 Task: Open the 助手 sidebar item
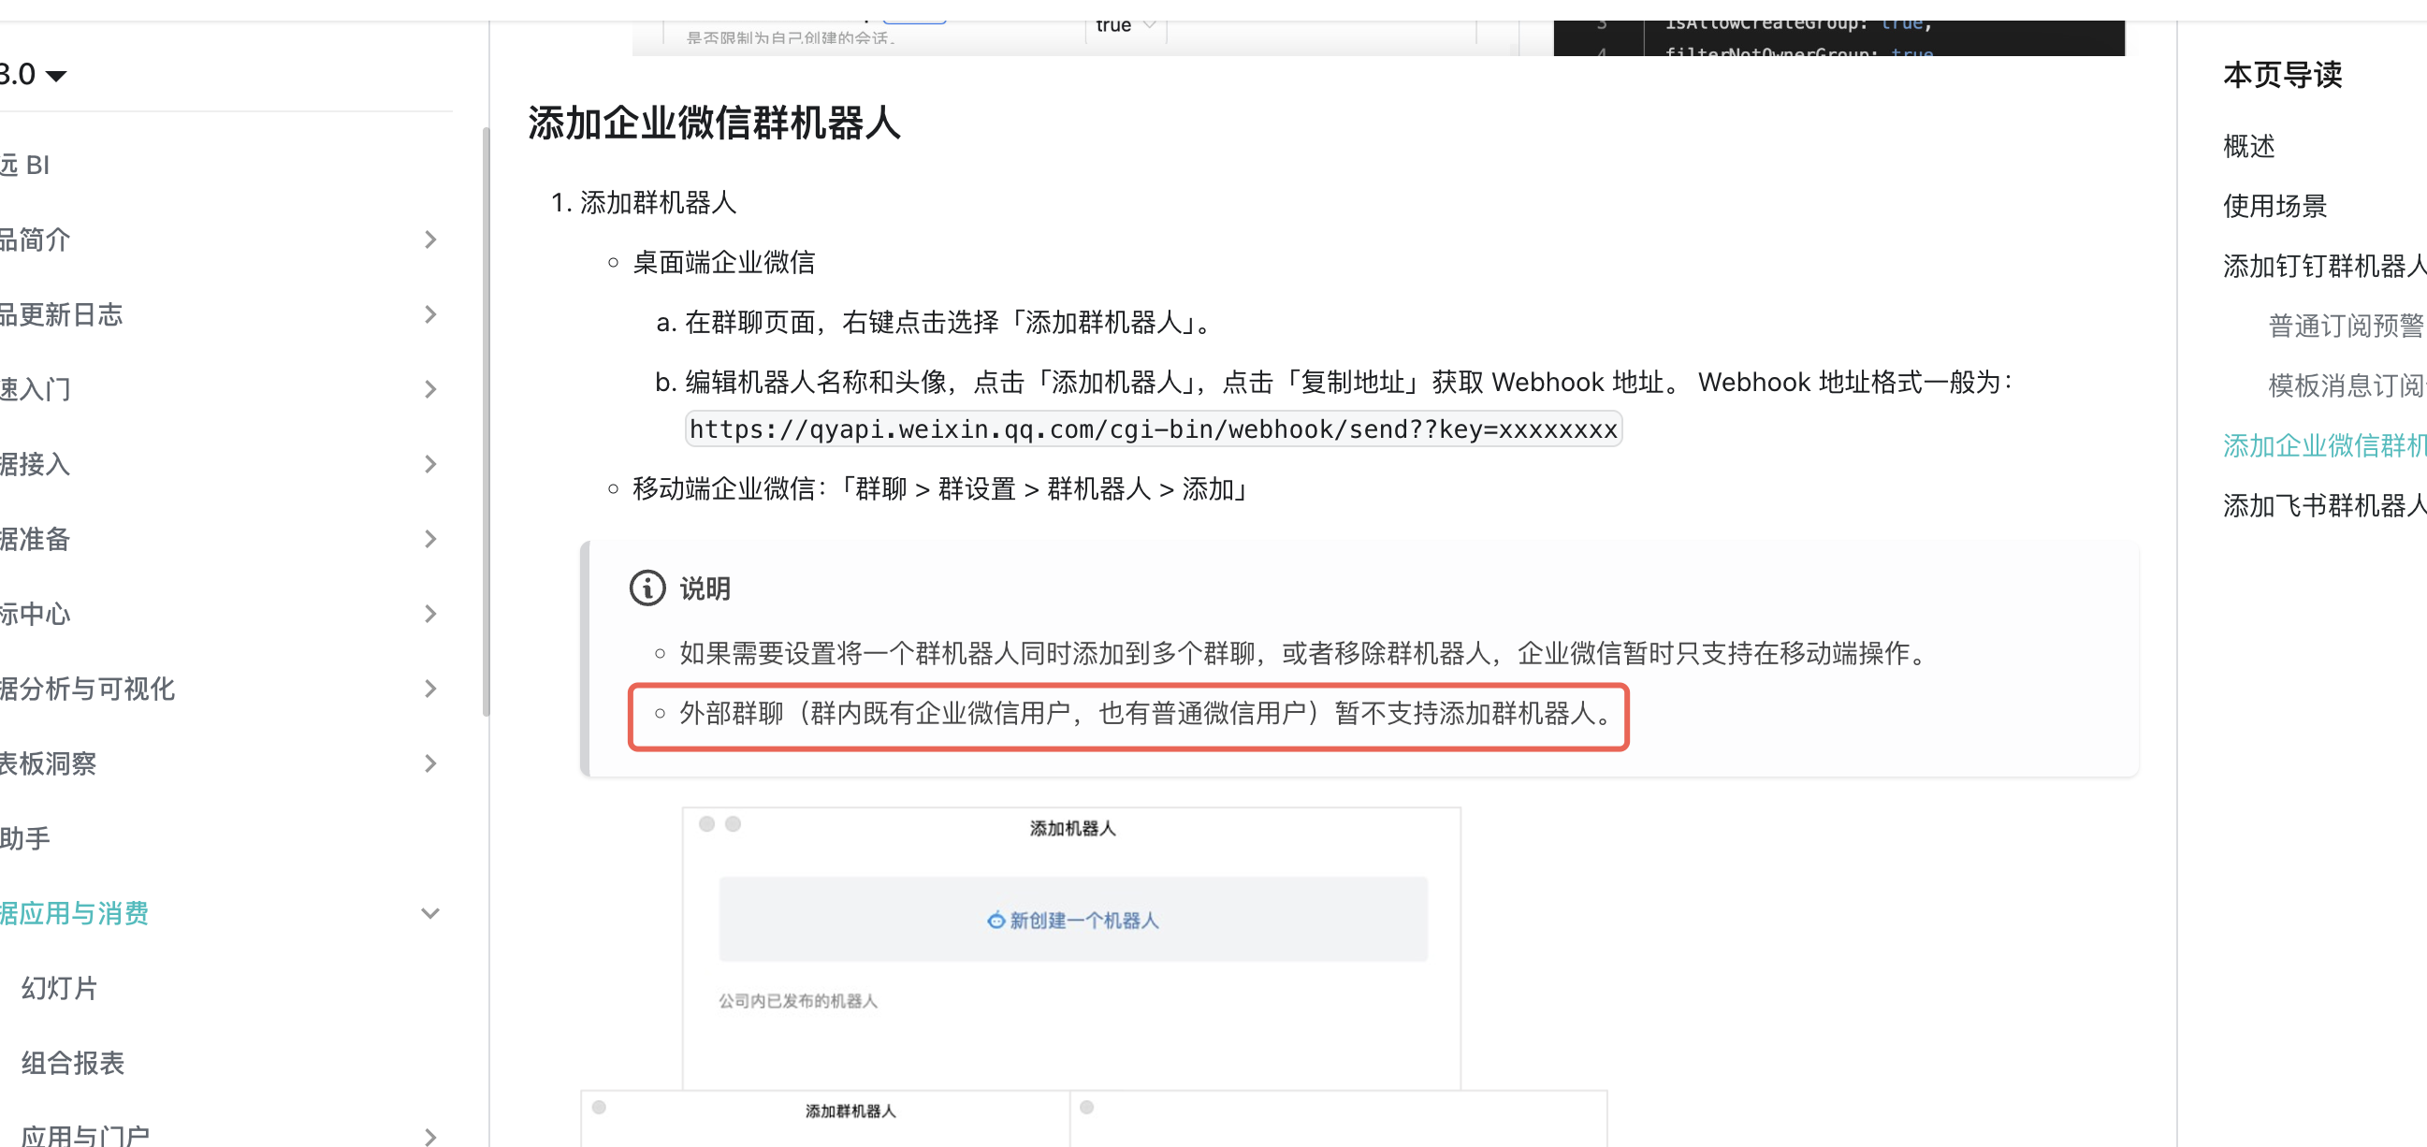[25, 838]
